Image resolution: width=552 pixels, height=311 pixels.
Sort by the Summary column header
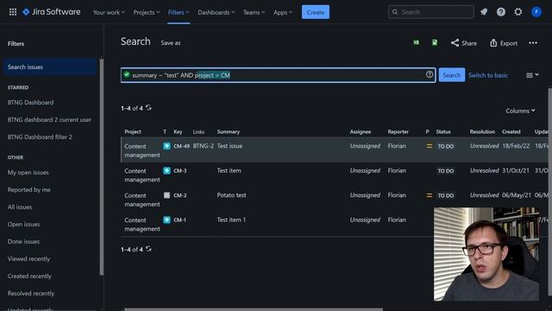click(228, 132)
